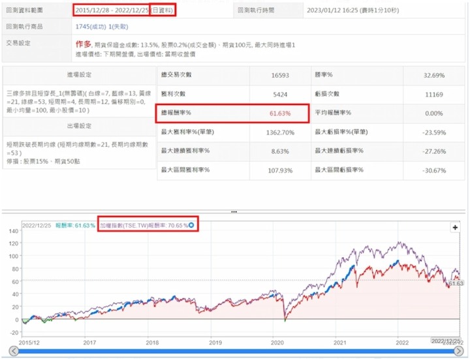Click the 報酬率: 61.63% strategy legend entry
470x359 pixels.
coord(75,225)
